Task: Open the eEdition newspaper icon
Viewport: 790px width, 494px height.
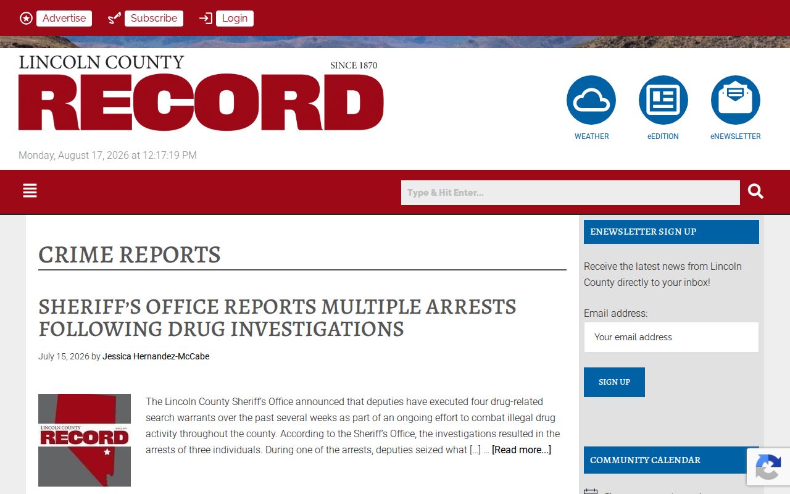Action: (x=663, y=100)
